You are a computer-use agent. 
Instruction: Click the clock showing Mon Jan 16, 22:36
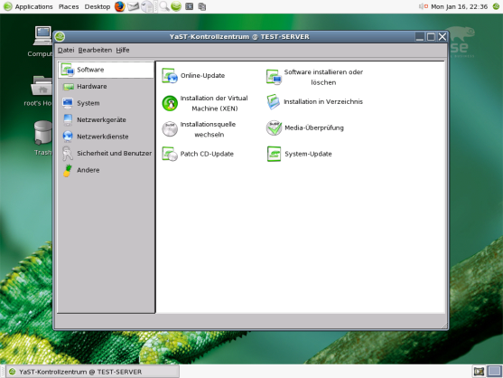coord(459,6)
